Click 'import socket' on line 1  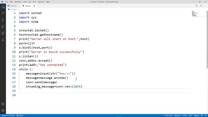click(30, 13)
